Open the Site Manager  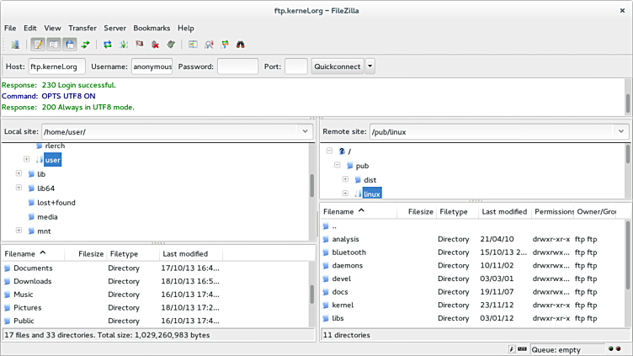pos(15,45)
